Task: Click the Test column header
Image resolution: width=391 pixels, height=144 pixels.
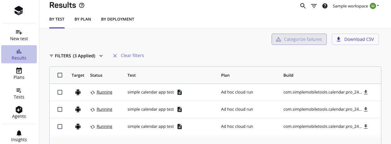Action: pyautogui.click(x=132, y=75)
